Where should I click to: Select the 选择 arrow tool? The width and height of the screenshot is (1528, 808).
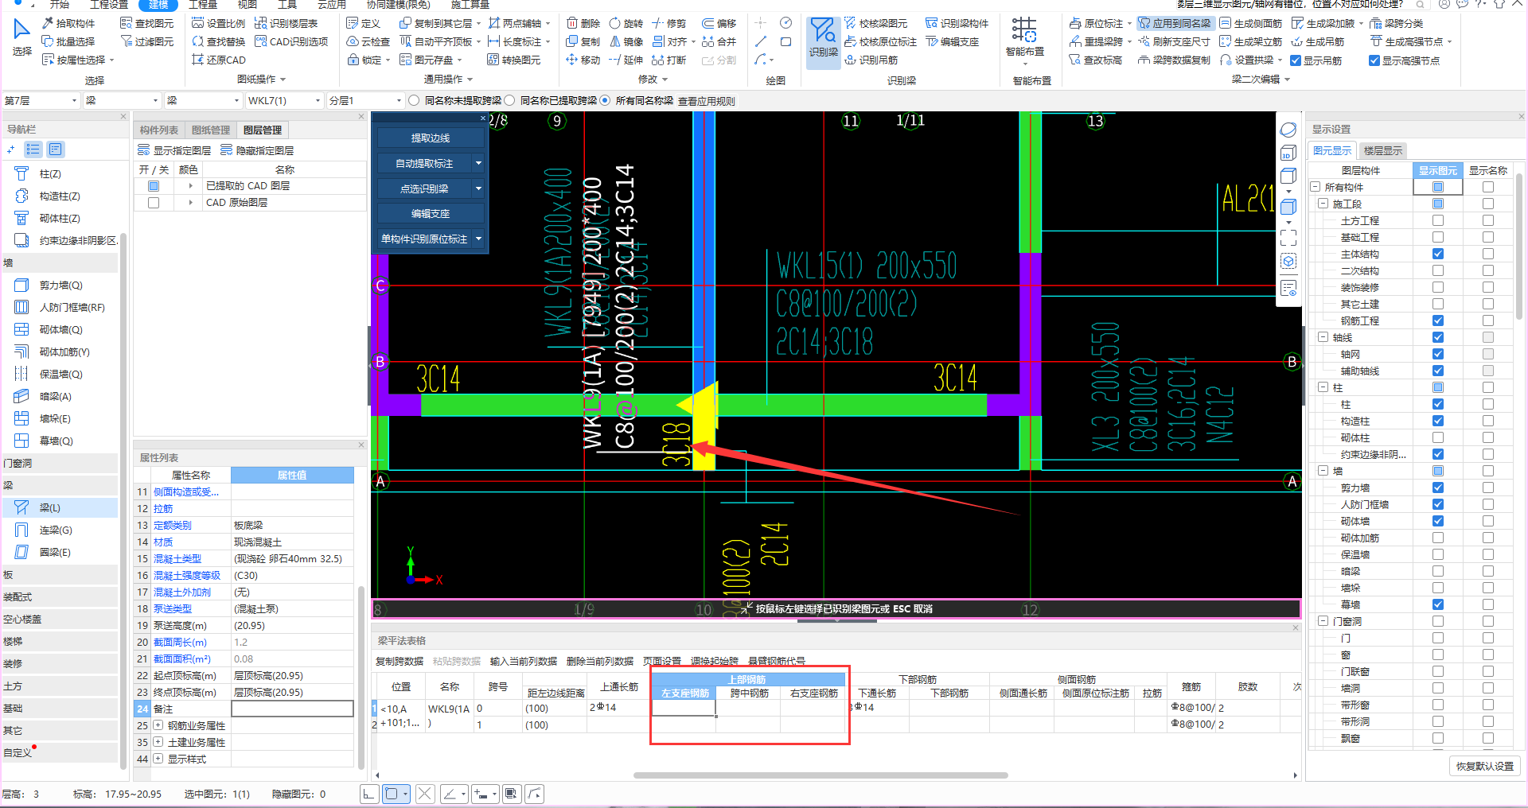(22, 38)
